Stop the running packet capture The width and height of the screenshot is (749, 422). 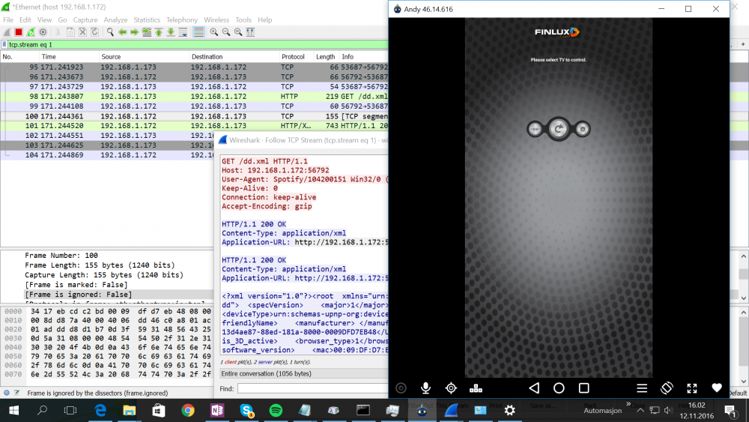coord(18,32)
